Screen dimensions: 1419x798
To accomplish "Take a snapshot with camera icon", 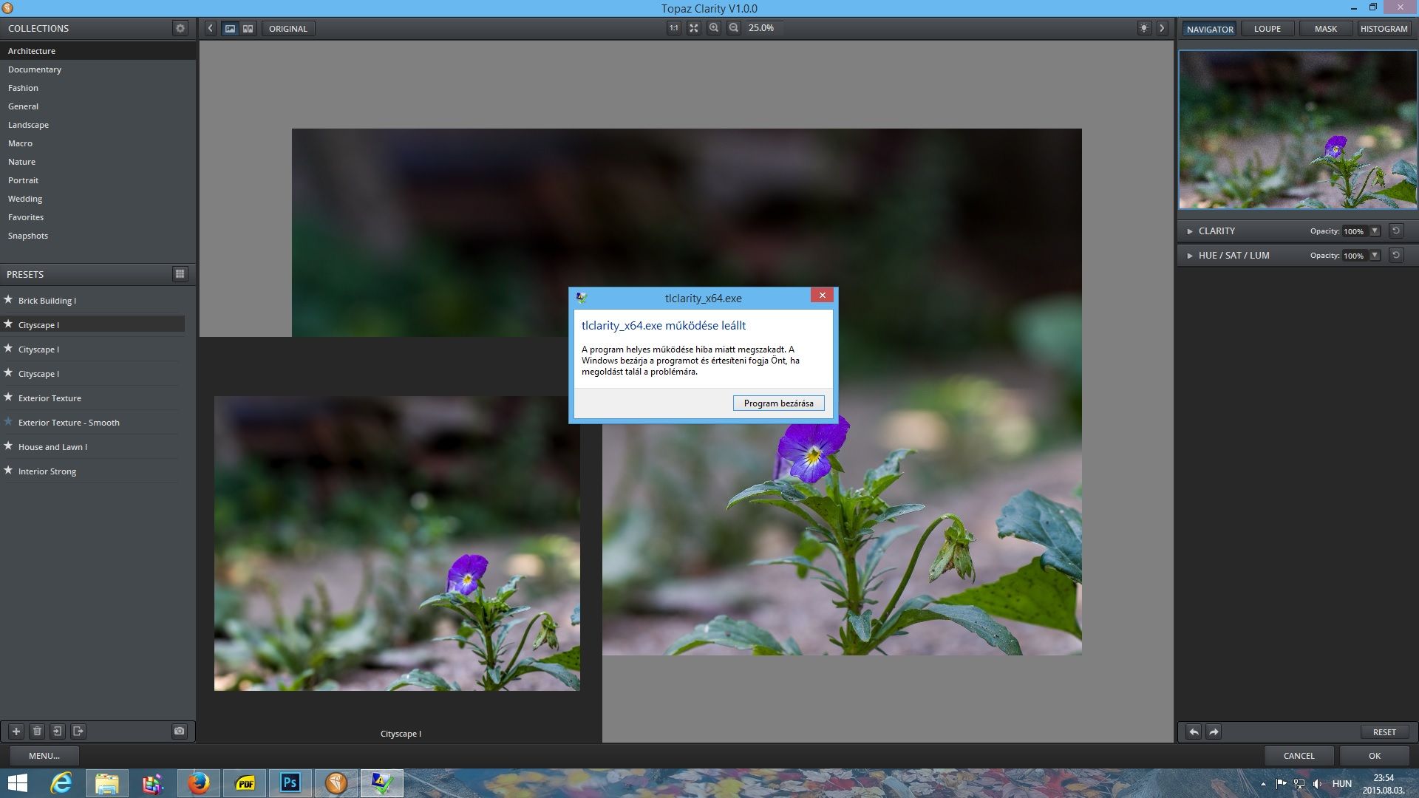I will pyautogui.click(x=179, y=731).
